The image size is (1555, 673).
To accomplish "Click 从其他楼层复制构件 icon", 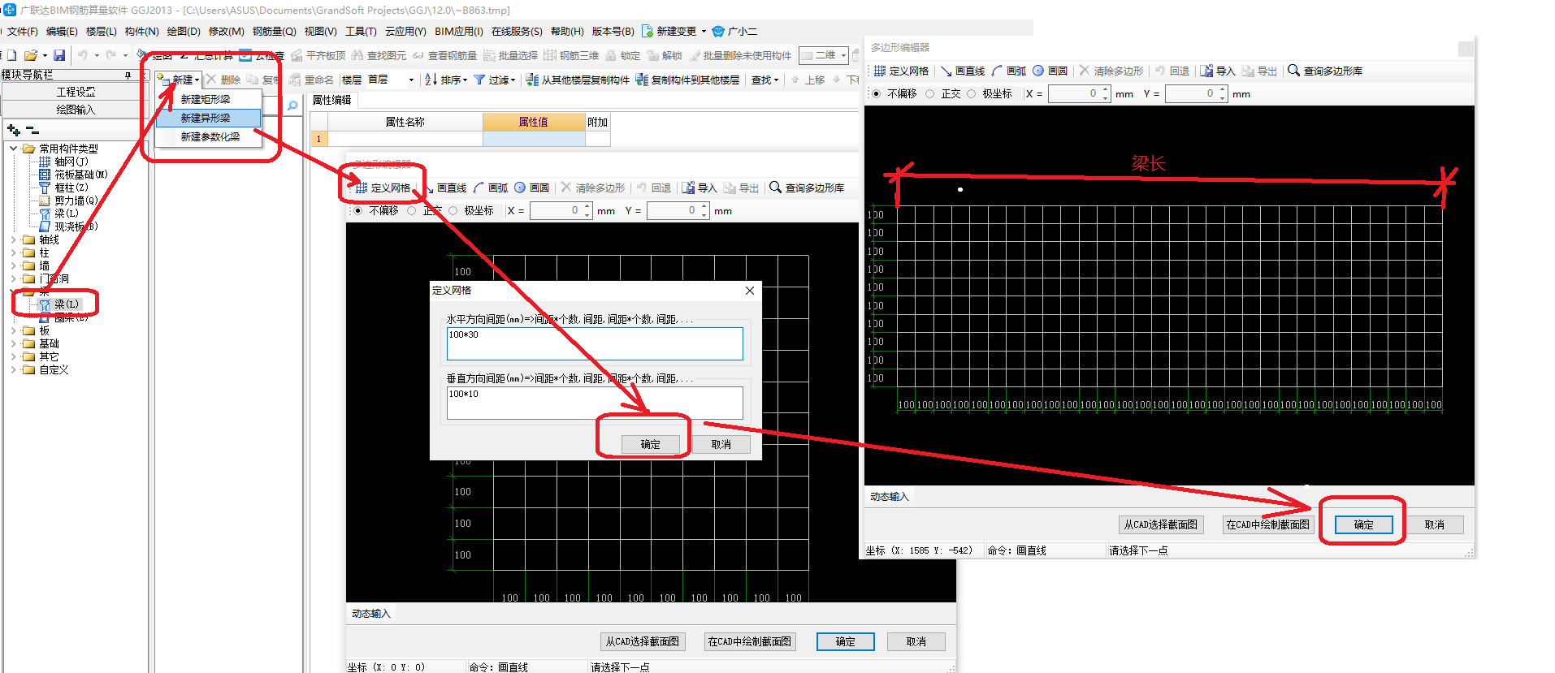I will click(x=532, y=80).
